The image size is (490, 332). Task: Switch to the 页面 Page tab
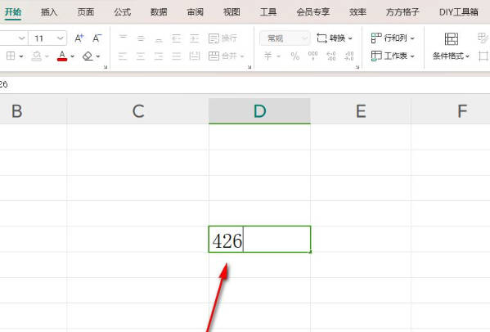(86, 12)
